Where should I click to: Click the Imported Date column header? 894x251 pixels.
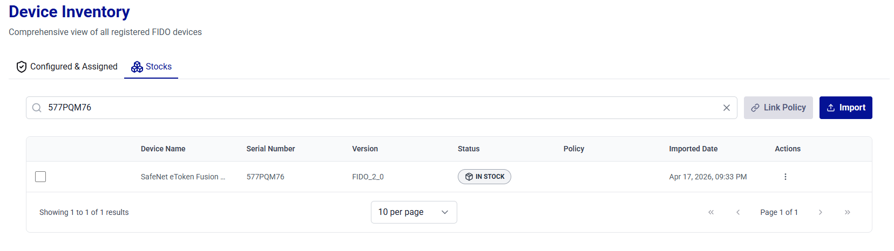pos(693,149)
